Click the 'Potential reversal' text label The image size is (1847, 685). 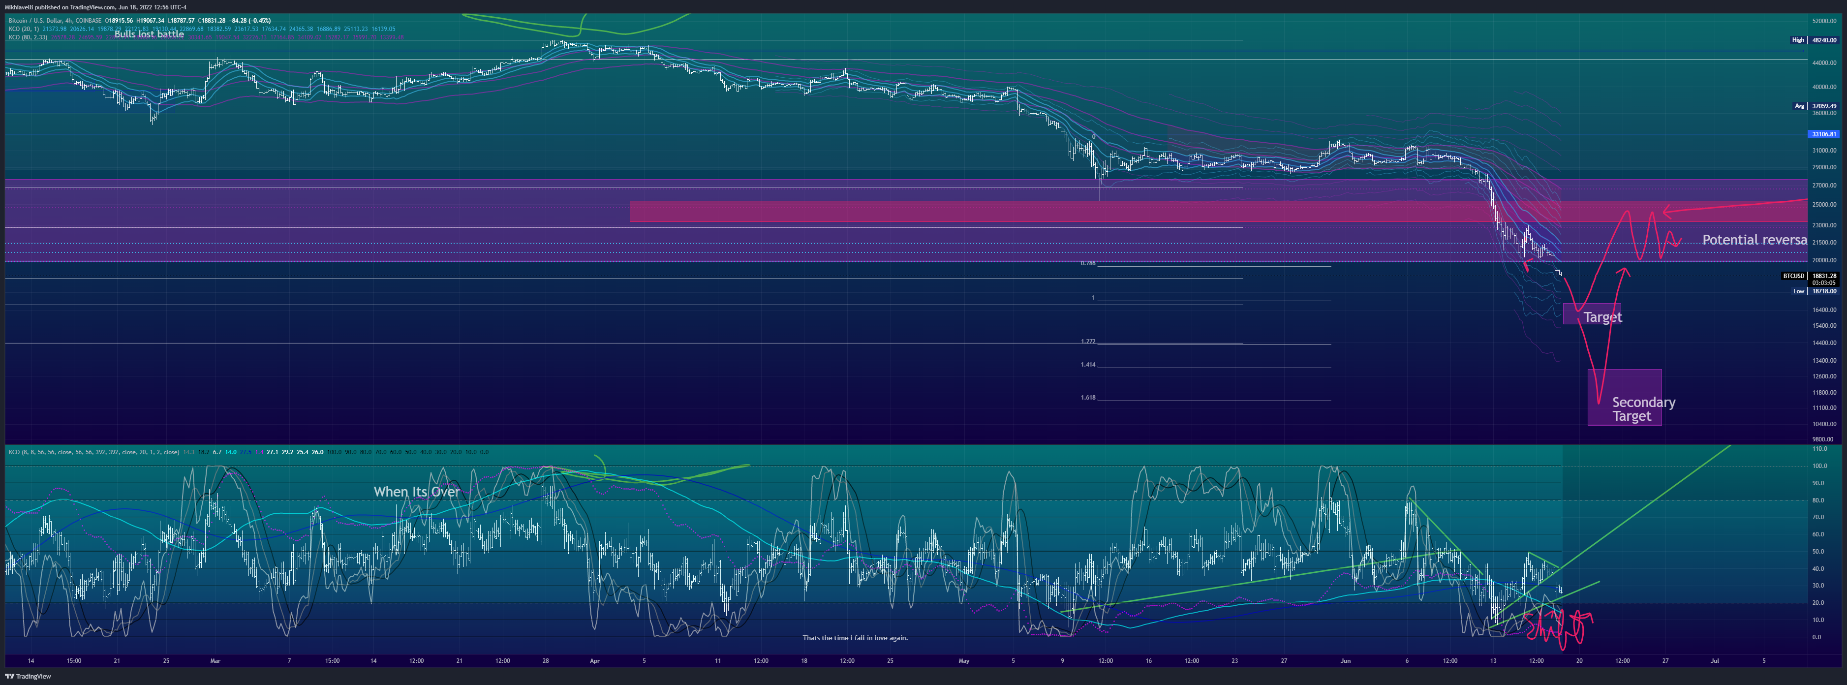[x=1755, y=240]
